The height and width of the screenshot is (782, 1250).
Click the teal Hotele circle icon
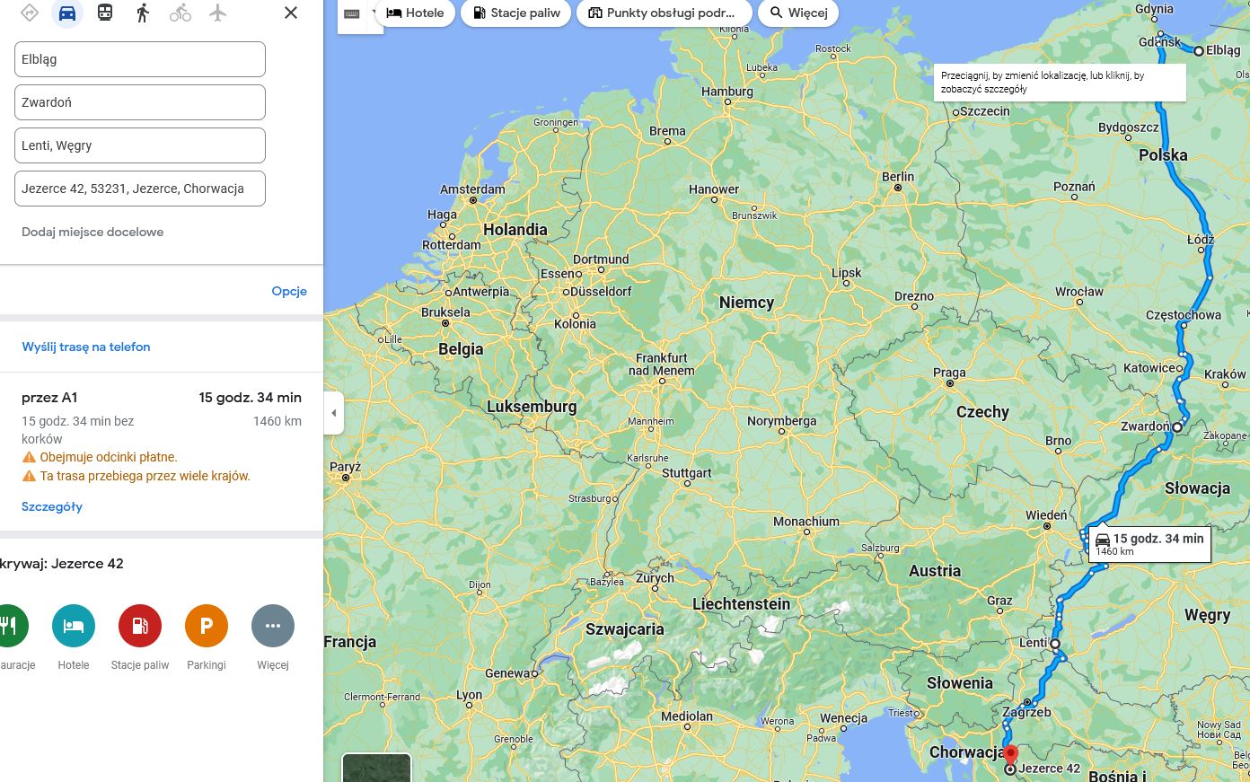click(74, 626)
